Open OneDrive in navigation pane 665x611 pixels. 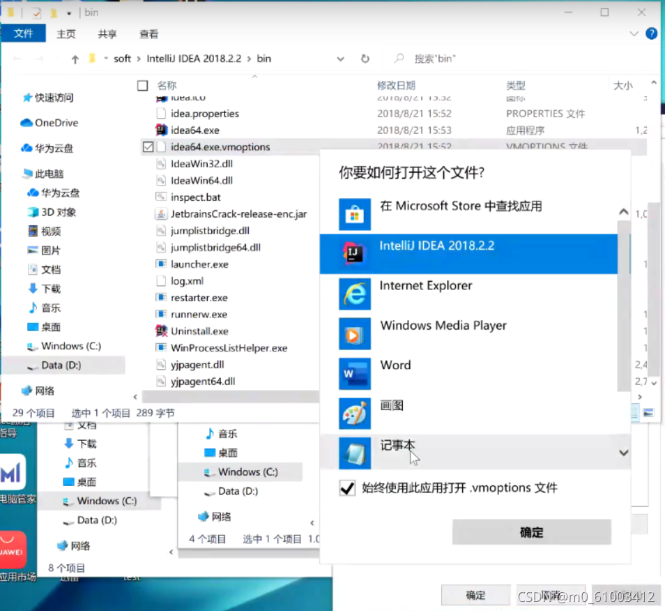(x=49, y=123)
